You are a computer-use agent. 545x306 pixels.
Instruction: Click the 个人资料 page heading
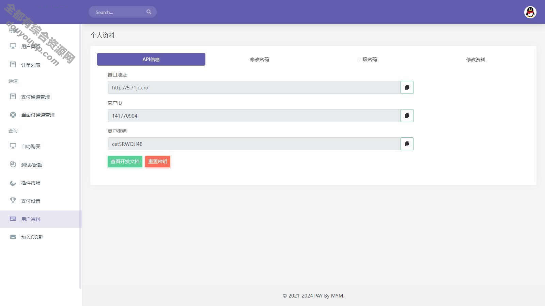click(103, 35)
